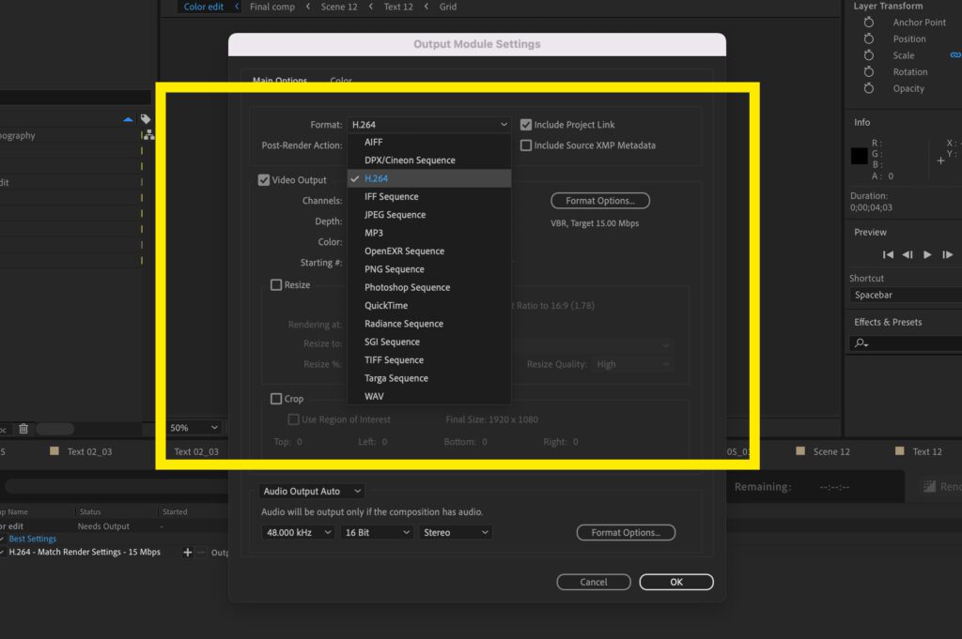Choose PNG Sequence format
Screen dimensions: 962x639
pyautogui.click(x=428, y=269)
